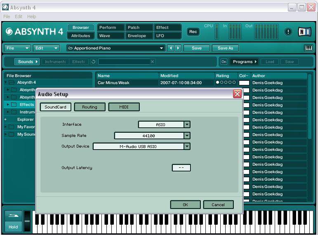The width and height of the screenshot is (318, 235).
Task: Click the browser search input field
Action: point(124,62)
